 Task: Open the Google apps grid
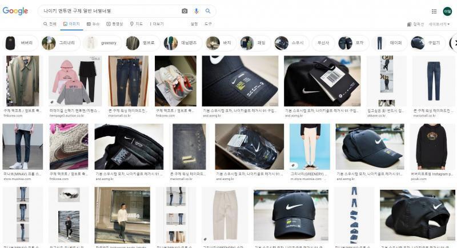434,11
